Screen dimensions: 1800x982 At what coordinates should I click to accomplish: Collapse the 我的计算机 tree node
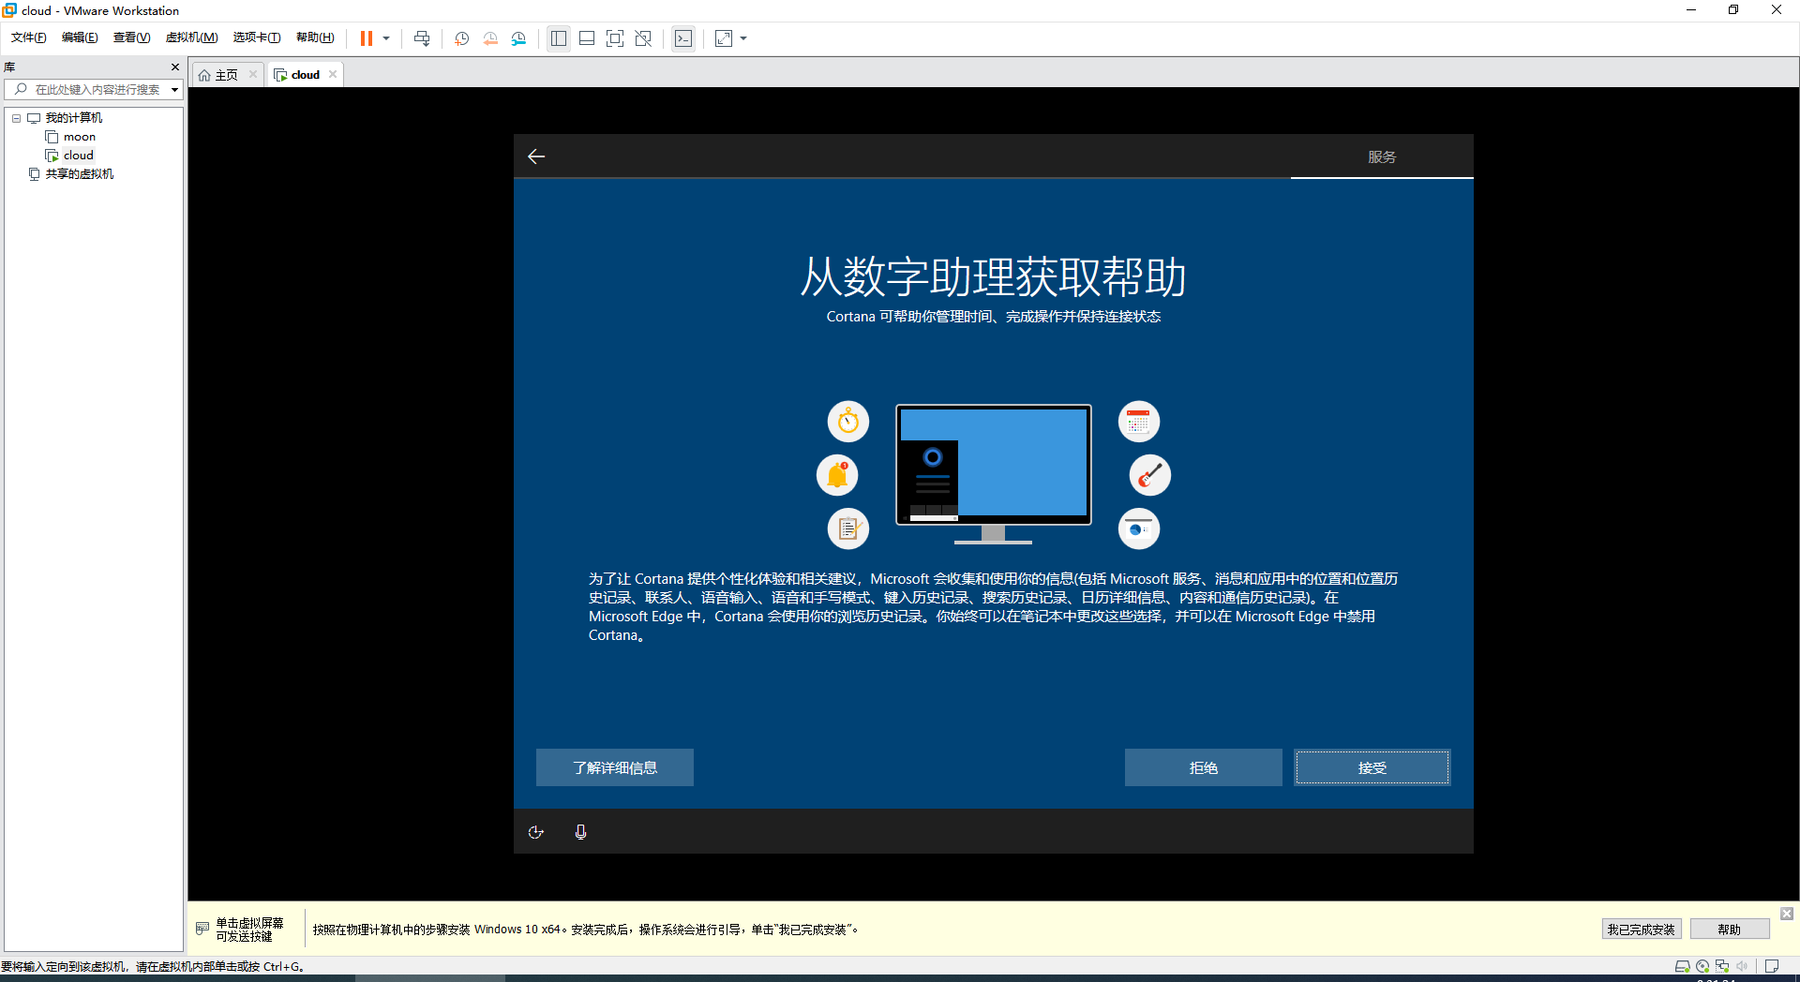tap(16, 118)
